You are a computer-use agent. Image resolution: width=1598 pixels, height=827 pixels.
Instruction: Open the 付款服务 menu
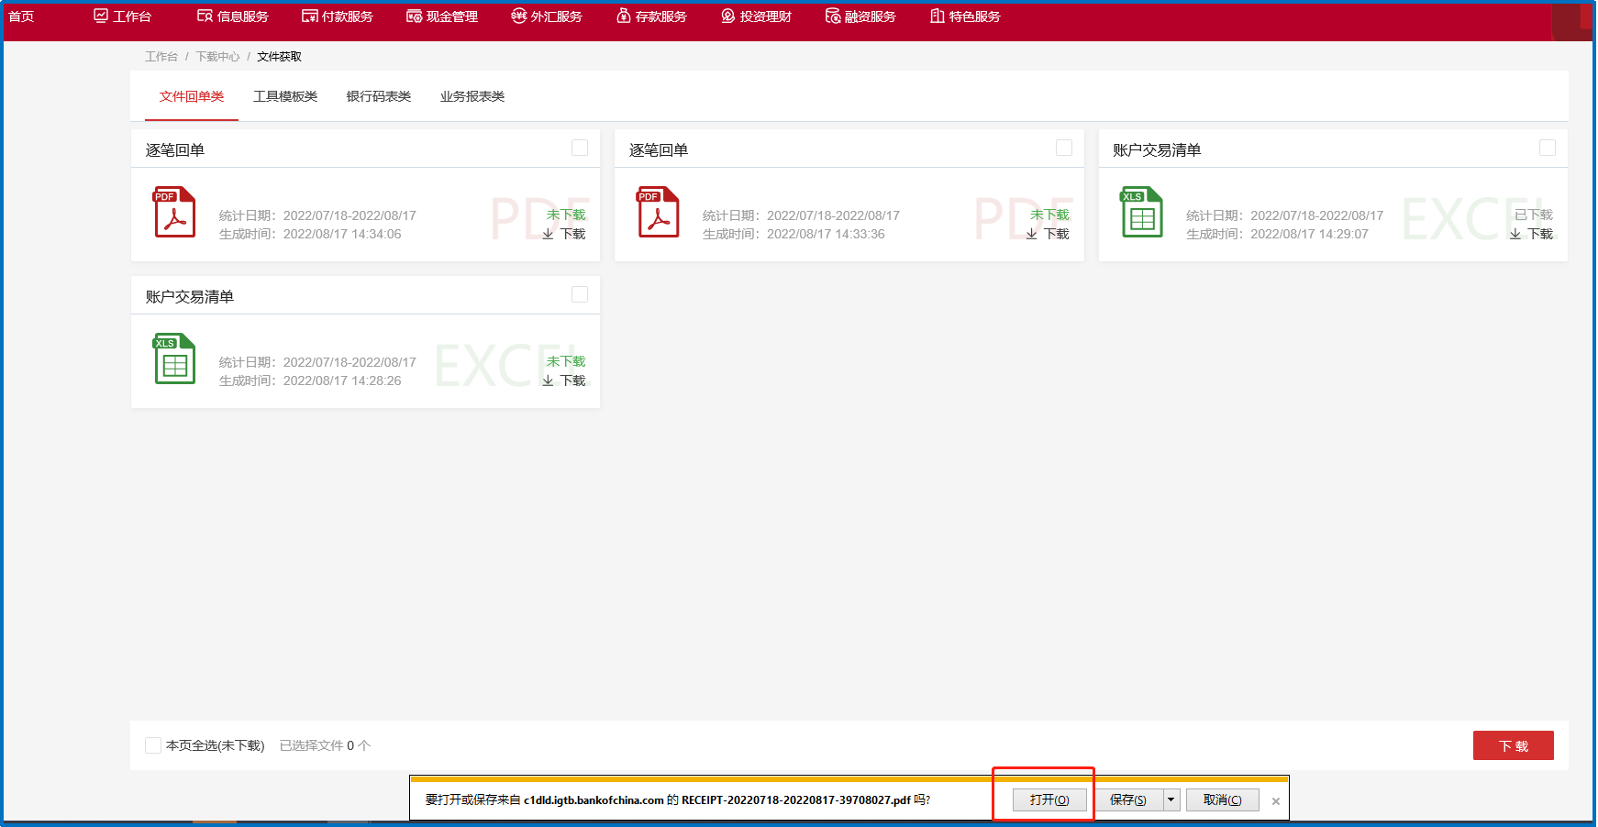(338, 17)
